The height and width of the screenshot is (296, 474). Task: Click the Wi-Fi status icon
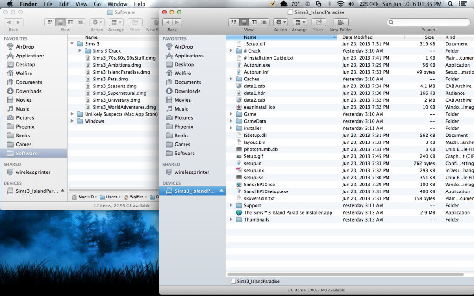340,4
